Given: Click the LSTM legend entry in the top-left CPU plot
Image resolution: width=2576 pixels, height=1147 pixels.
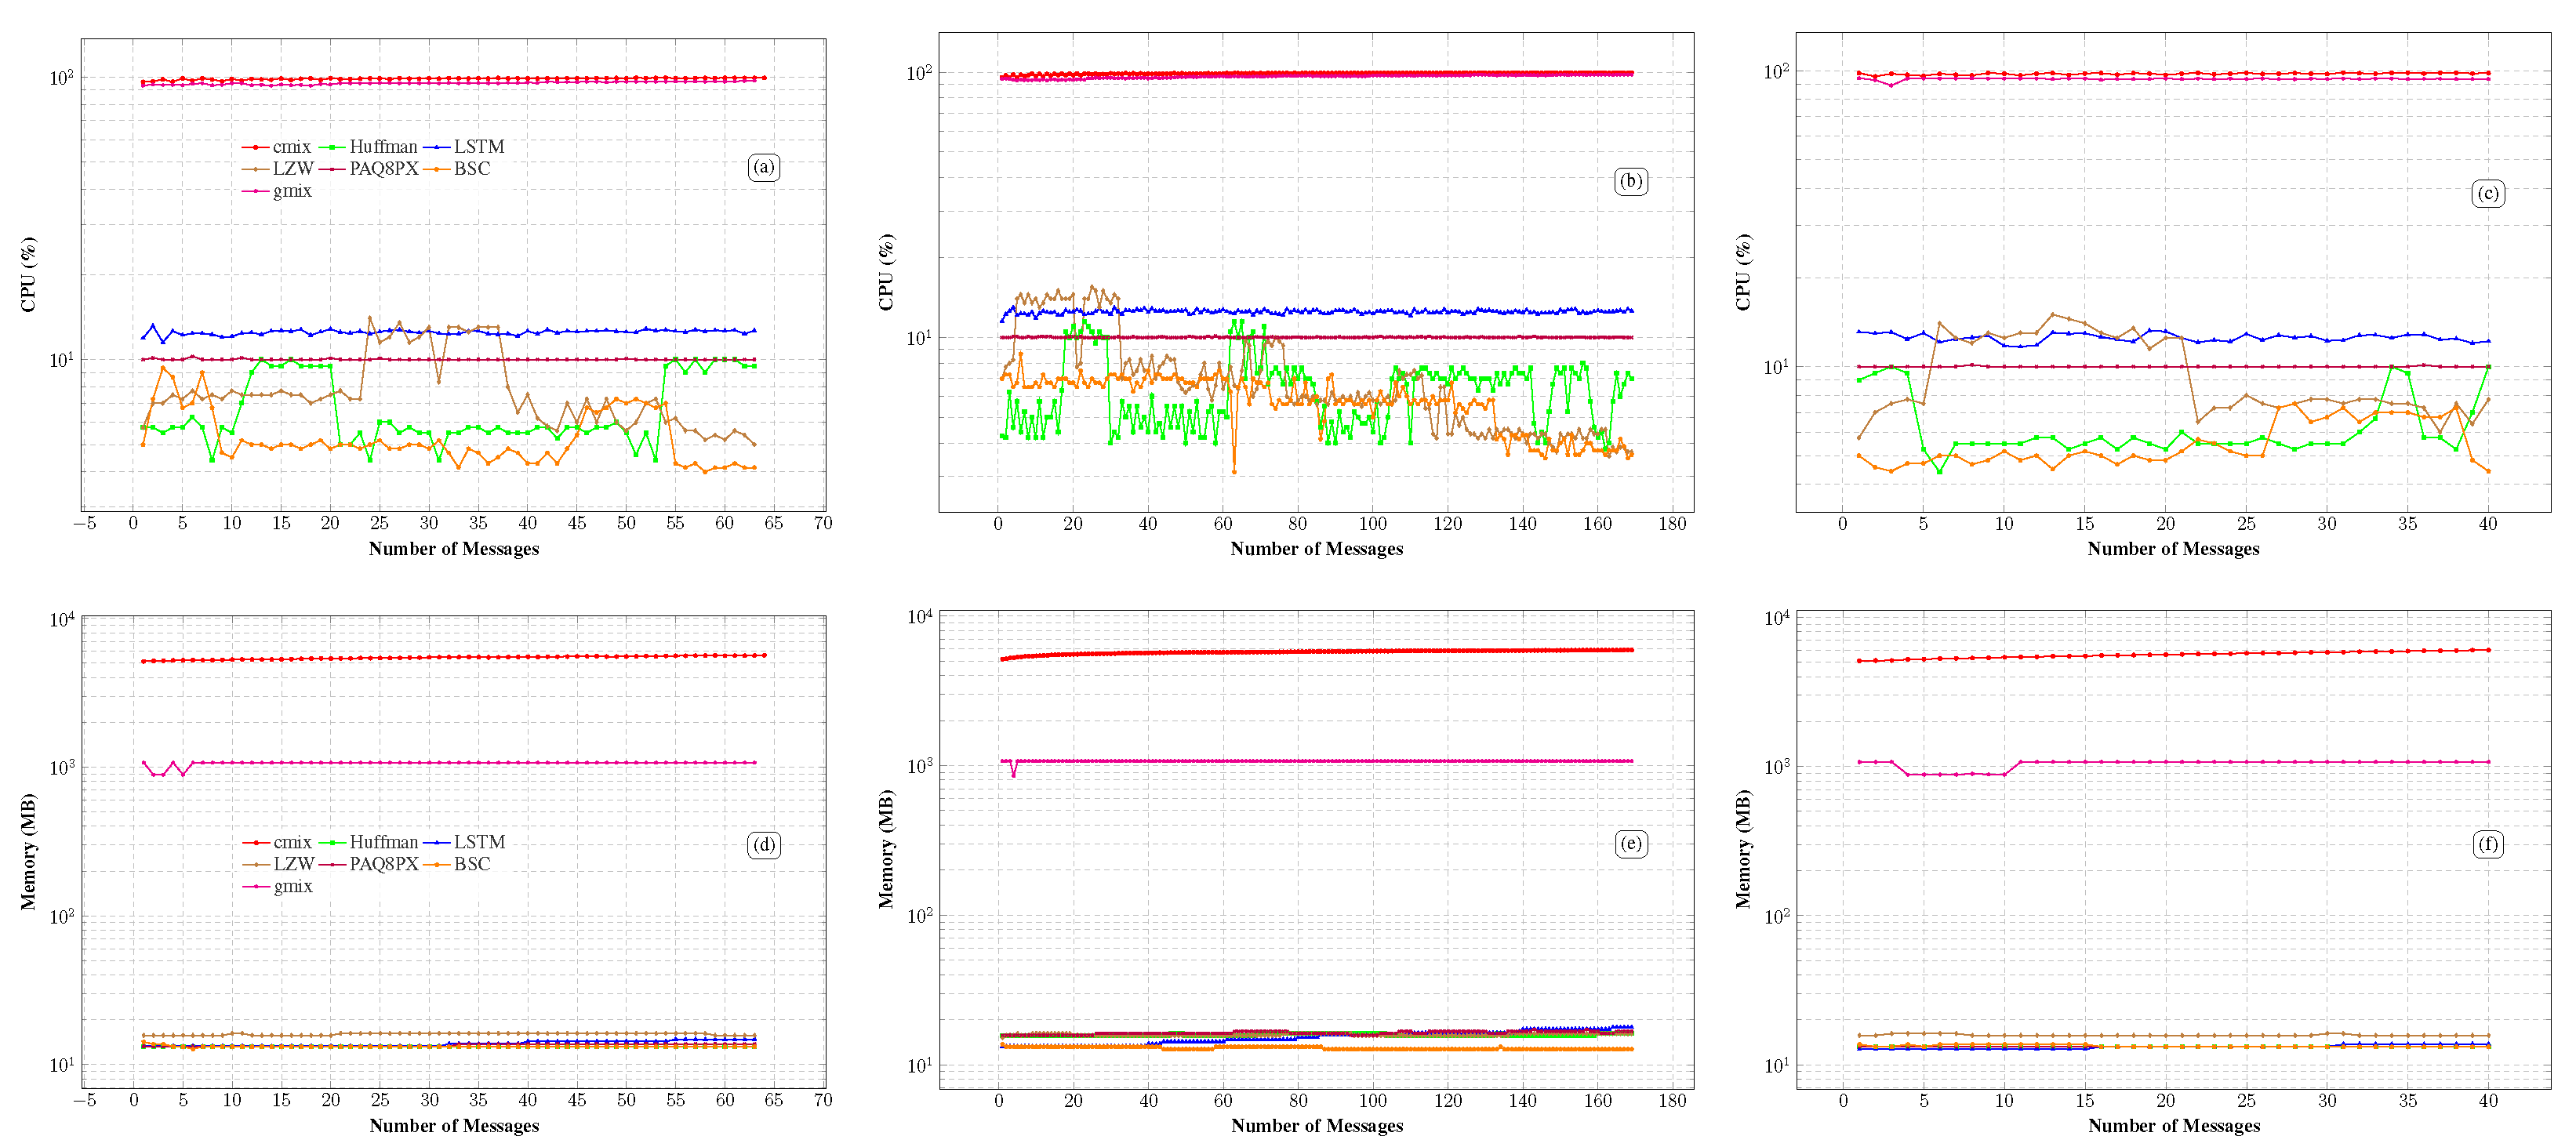Looking at the screenshot, I should click(x=478, y=147).
